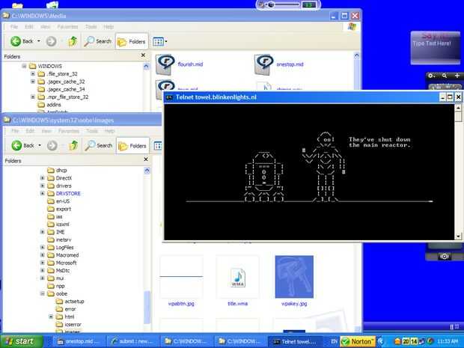Click the sidebar plus add icon

point(457,76)
